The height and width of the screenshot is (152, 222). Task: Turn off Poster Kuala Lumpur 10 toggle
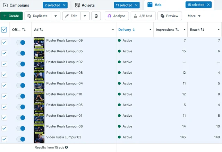coord(21,96)
